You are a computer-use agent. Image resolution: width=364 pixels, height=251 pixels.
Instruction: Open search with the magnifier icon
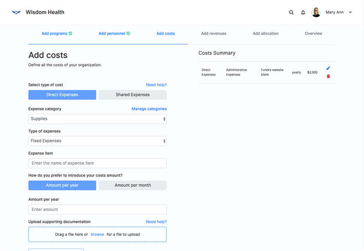point(291,12)
